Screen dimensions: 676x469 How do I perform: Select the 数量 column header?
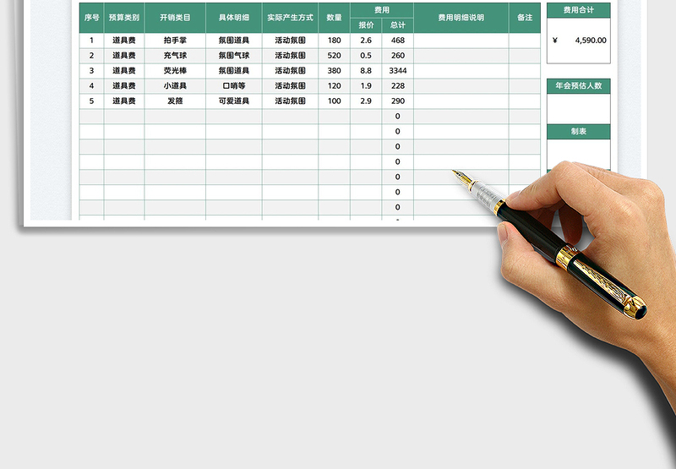click(x=335, y=18)
